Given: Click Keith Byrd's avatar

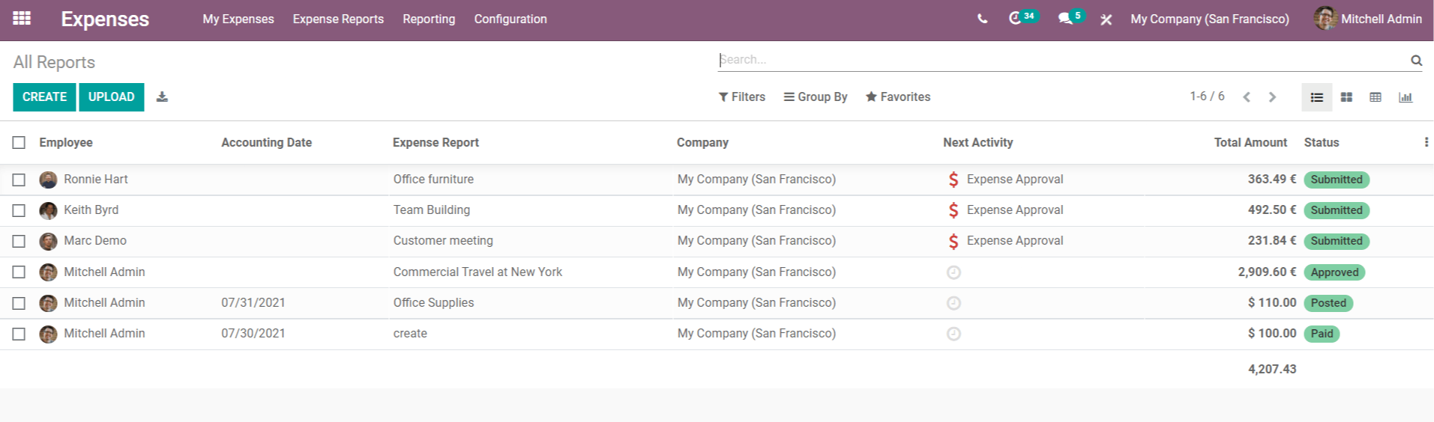Looking at the screenshot, I should click(x=48, y=210).
